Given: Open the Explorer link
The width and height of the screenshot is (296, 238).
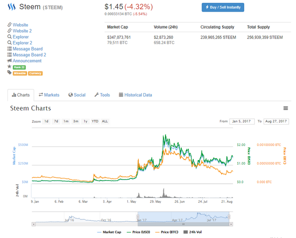Looking at the screenshot, I should pos(20,37).
